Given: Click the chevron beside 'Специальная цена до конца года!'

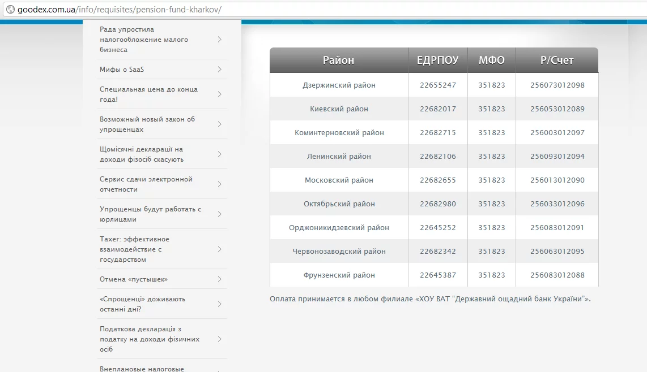Looking at the screenshot, I should [x=219, y=94].
